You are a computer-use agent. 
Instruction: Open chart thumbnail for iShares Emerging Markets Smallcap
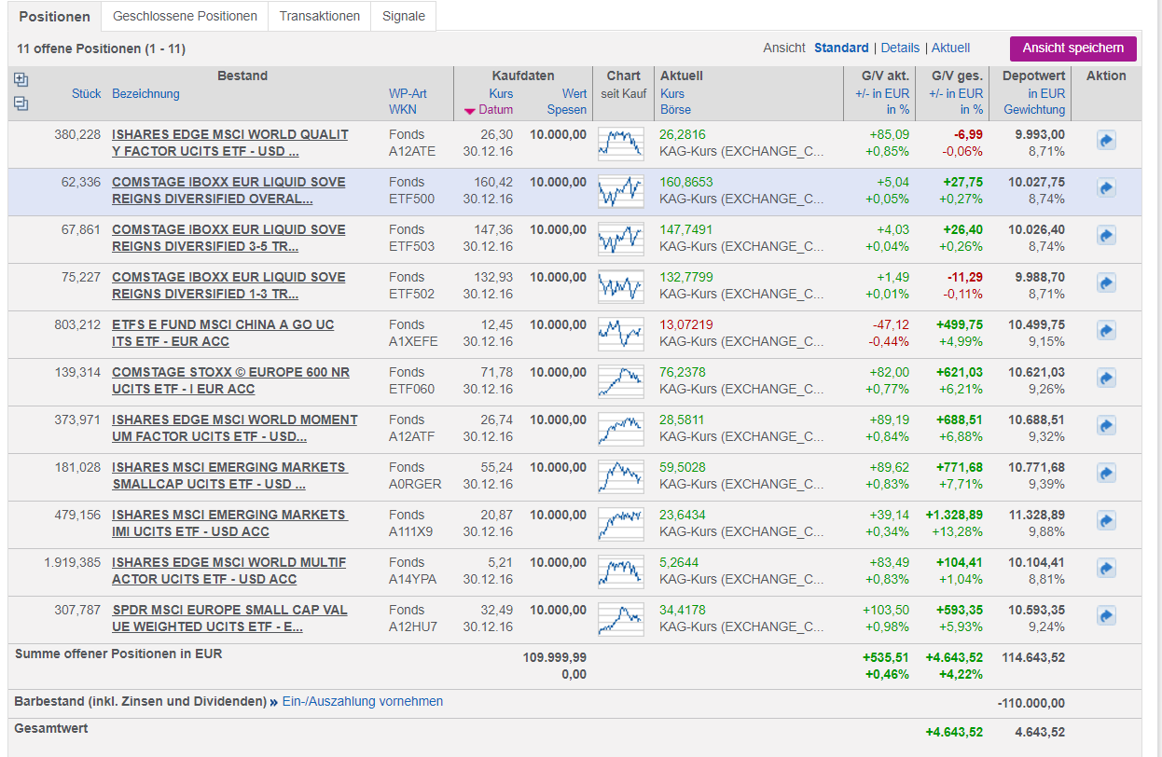(622, 475)
